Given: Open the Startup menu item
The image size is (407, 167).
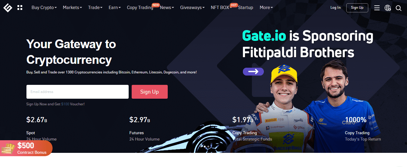Looking at the screenshot, I should 246,8.
